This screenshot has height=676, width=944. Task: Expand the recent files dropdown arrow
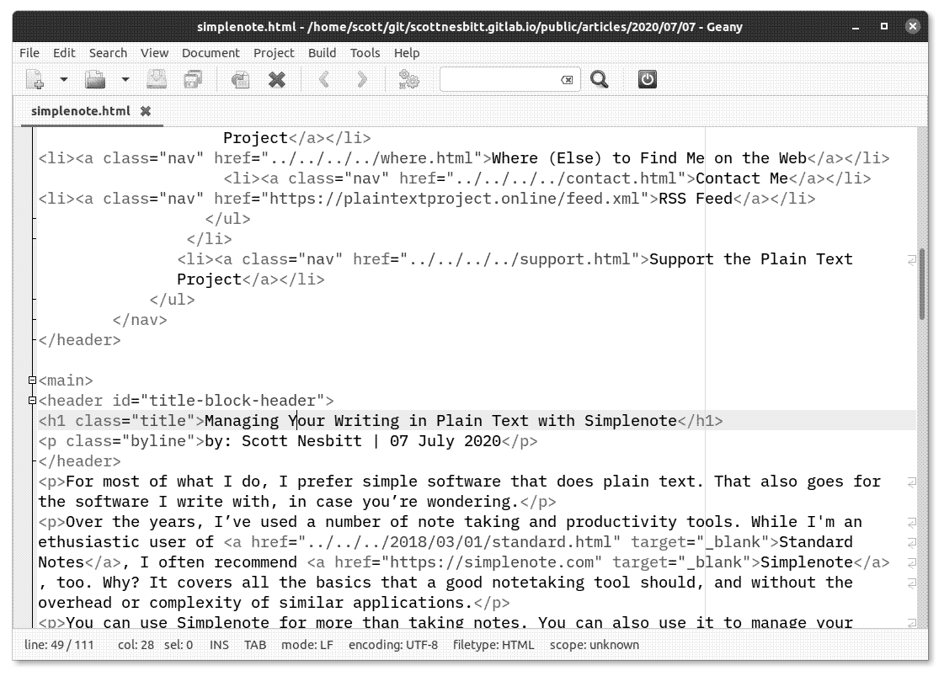pyautogui.click(x=125, y=79)
